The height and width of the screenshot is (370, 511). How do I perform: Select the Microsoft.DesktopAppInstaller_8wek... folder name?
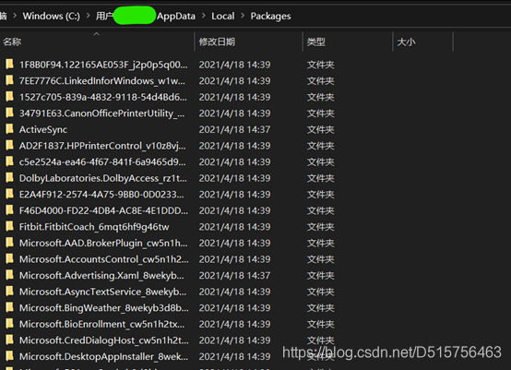[103, 357]
